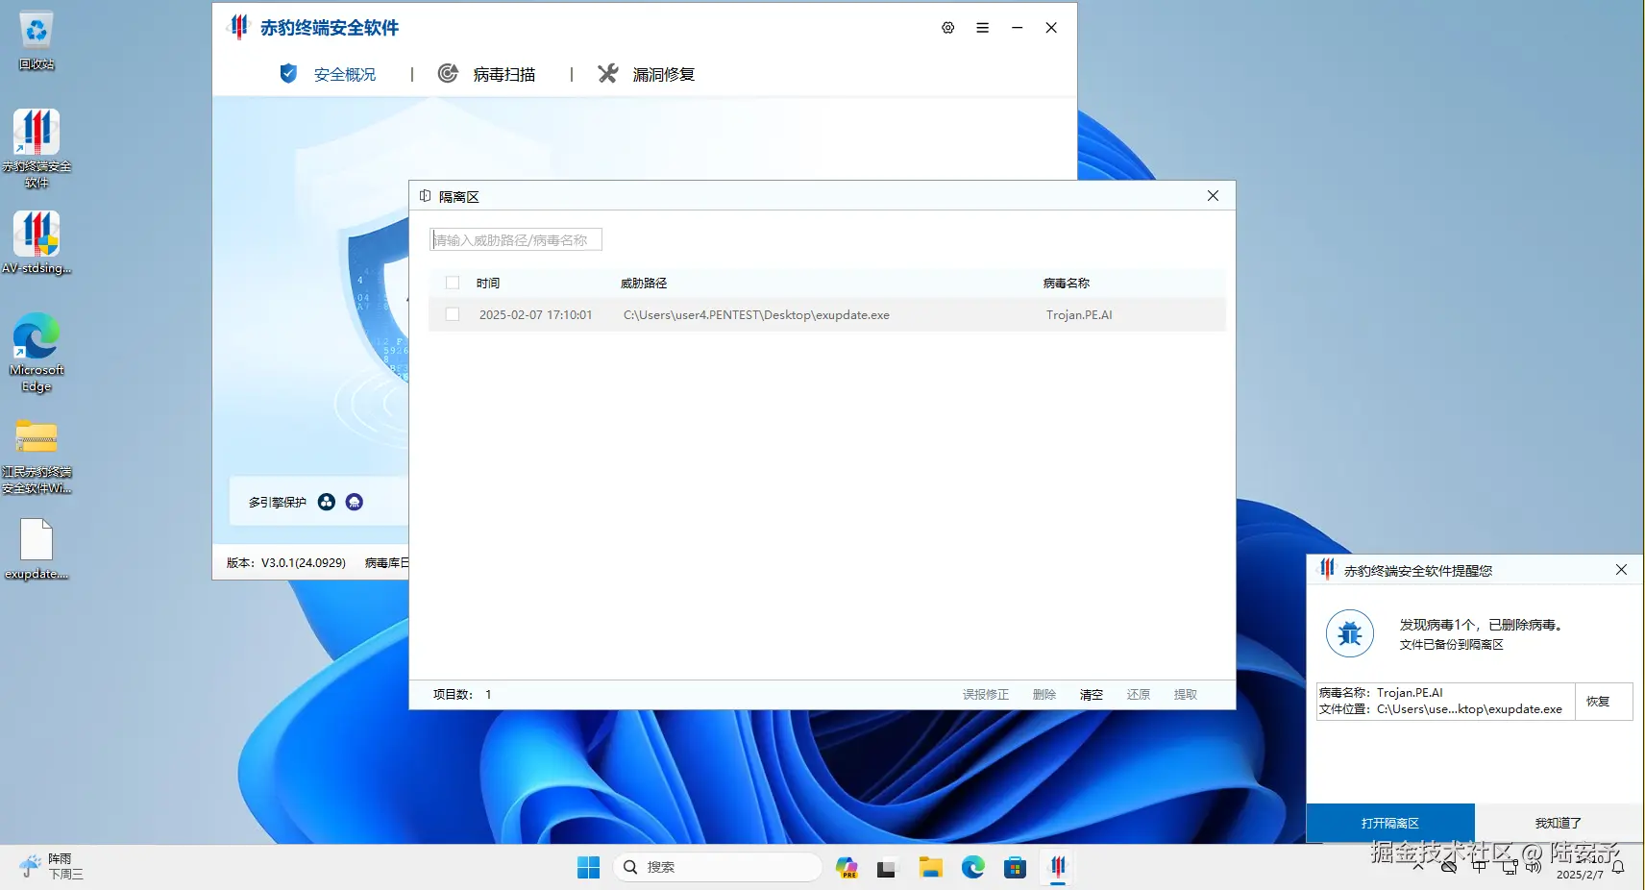Select the 2025-02-07 17:10:01 time cell

point(536,315)
